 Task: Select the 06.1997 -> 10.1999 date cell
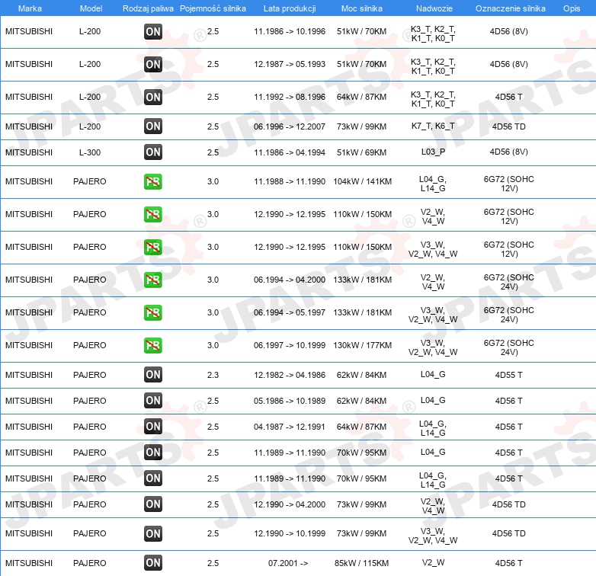click(290, 345)
